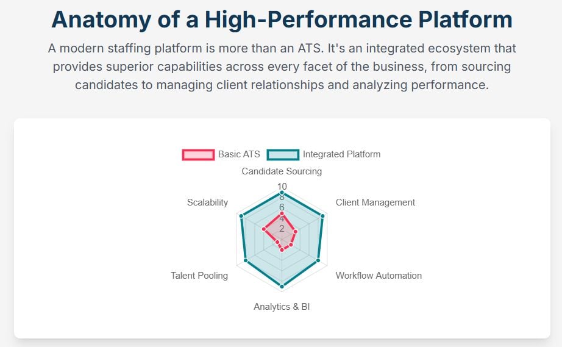Select the Client Management axis label
Viewport: 562px width, 347px height.
[x=375, y=202]
